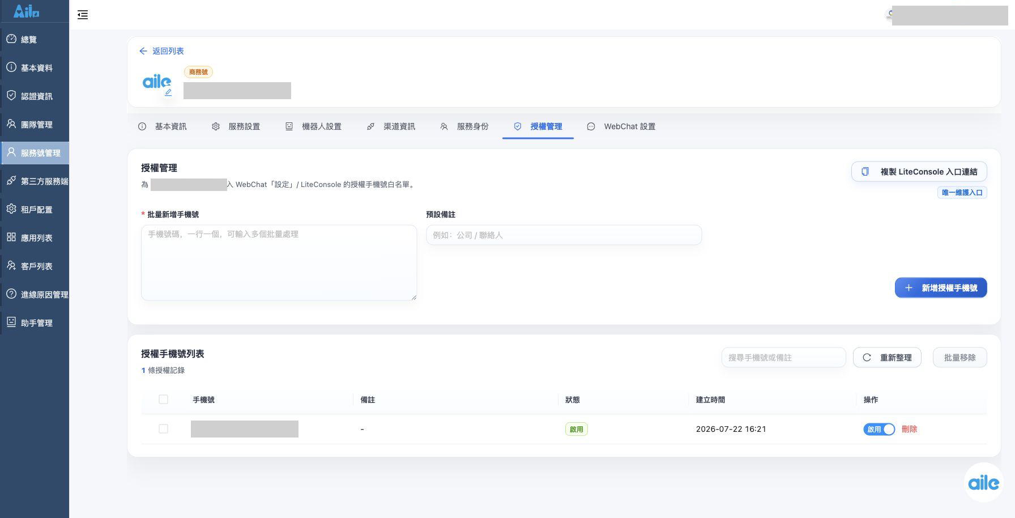The image size is (1015, 518).
Task: Click 重新整理 refresh button
Action: [x=887, y=358]
